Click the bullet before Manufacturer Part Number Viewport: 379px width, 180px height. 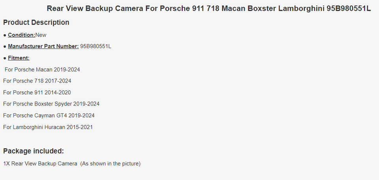pos(5,47)
